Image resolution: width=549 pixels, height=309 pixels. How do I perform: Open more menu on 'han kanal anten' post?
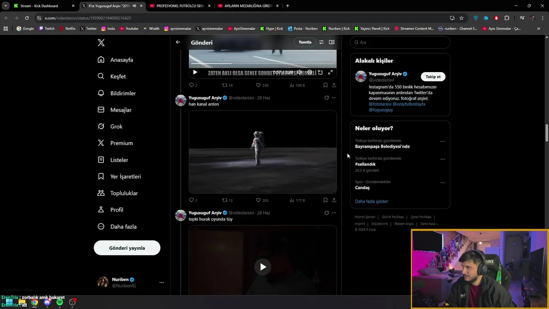click(334, 98)
